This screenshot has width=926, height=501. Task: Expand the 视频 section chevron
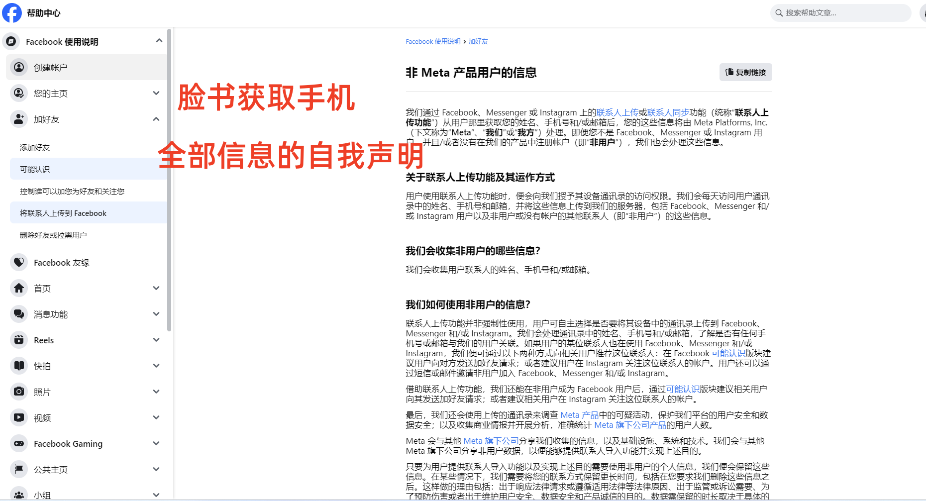pyautogui.click(x=156, y=417)
